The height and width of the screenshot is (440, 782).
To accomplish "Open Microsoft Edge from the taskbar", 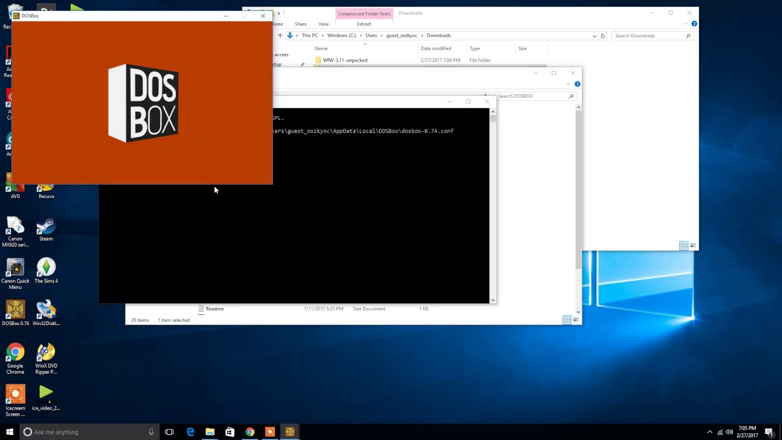I will coord(190,432).
